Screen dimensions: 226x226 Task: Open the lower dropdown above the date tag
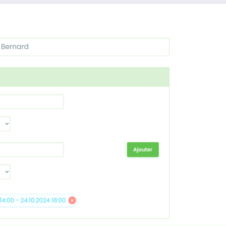(5, 172)
